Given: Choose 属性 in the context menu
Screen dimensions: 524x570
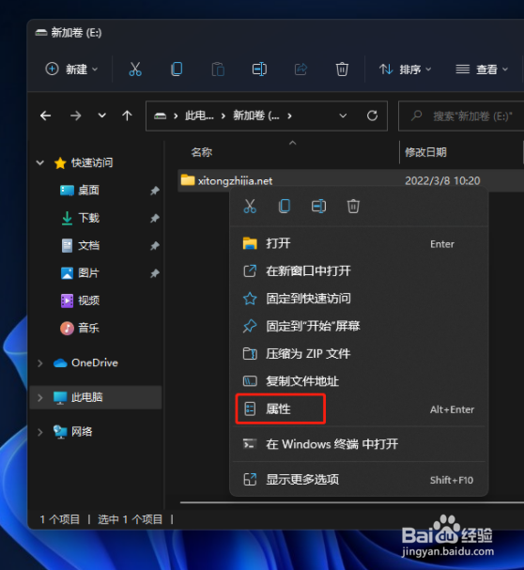Looking at the screenshot, I should tap(359, 409).
